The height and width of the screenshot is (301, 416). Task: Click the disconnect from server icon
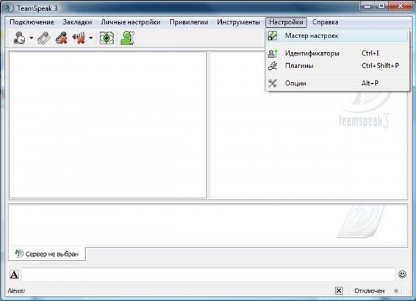coord(44,38)
